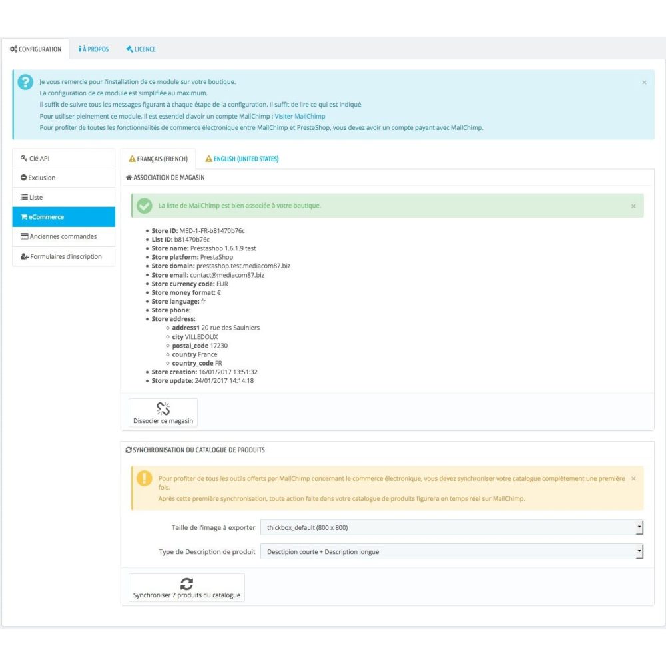This screenshot has height=666, width=666.
Task: Close the green association success alert
Action: (633, 206)
